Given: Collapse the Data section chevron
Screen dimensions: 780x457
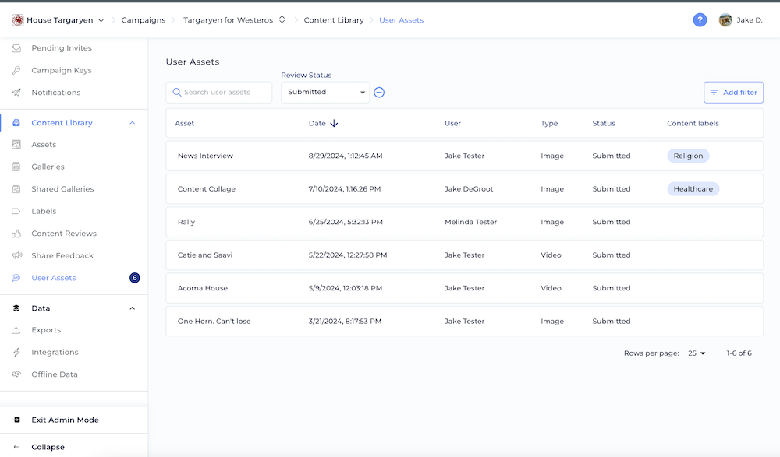Looking at the screenshot, I should [x=133, y=308].
